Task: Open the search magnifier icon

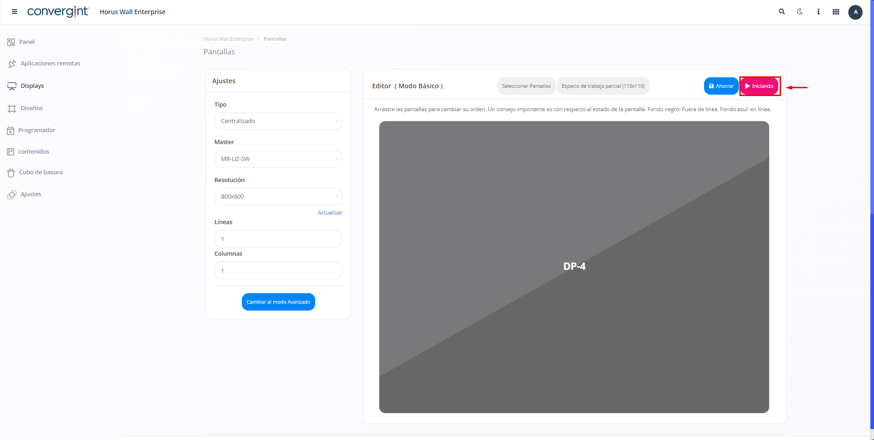Action: point(782,12)
